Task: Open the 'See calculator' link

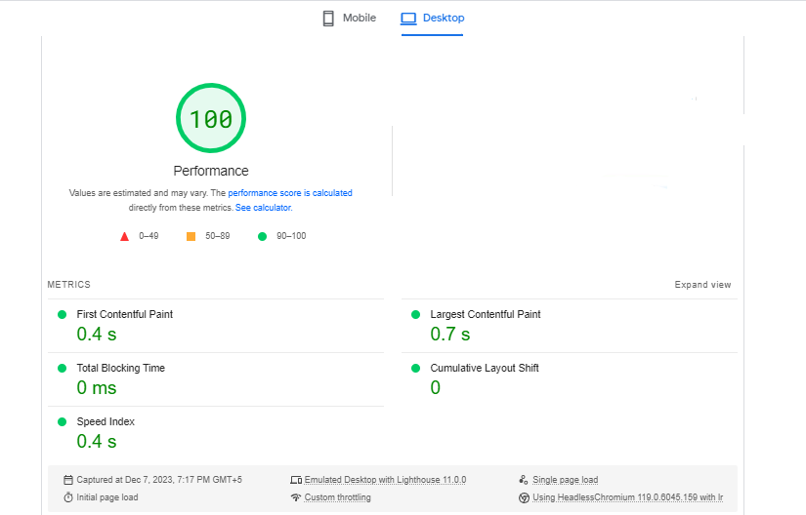Action: (263, 208)
